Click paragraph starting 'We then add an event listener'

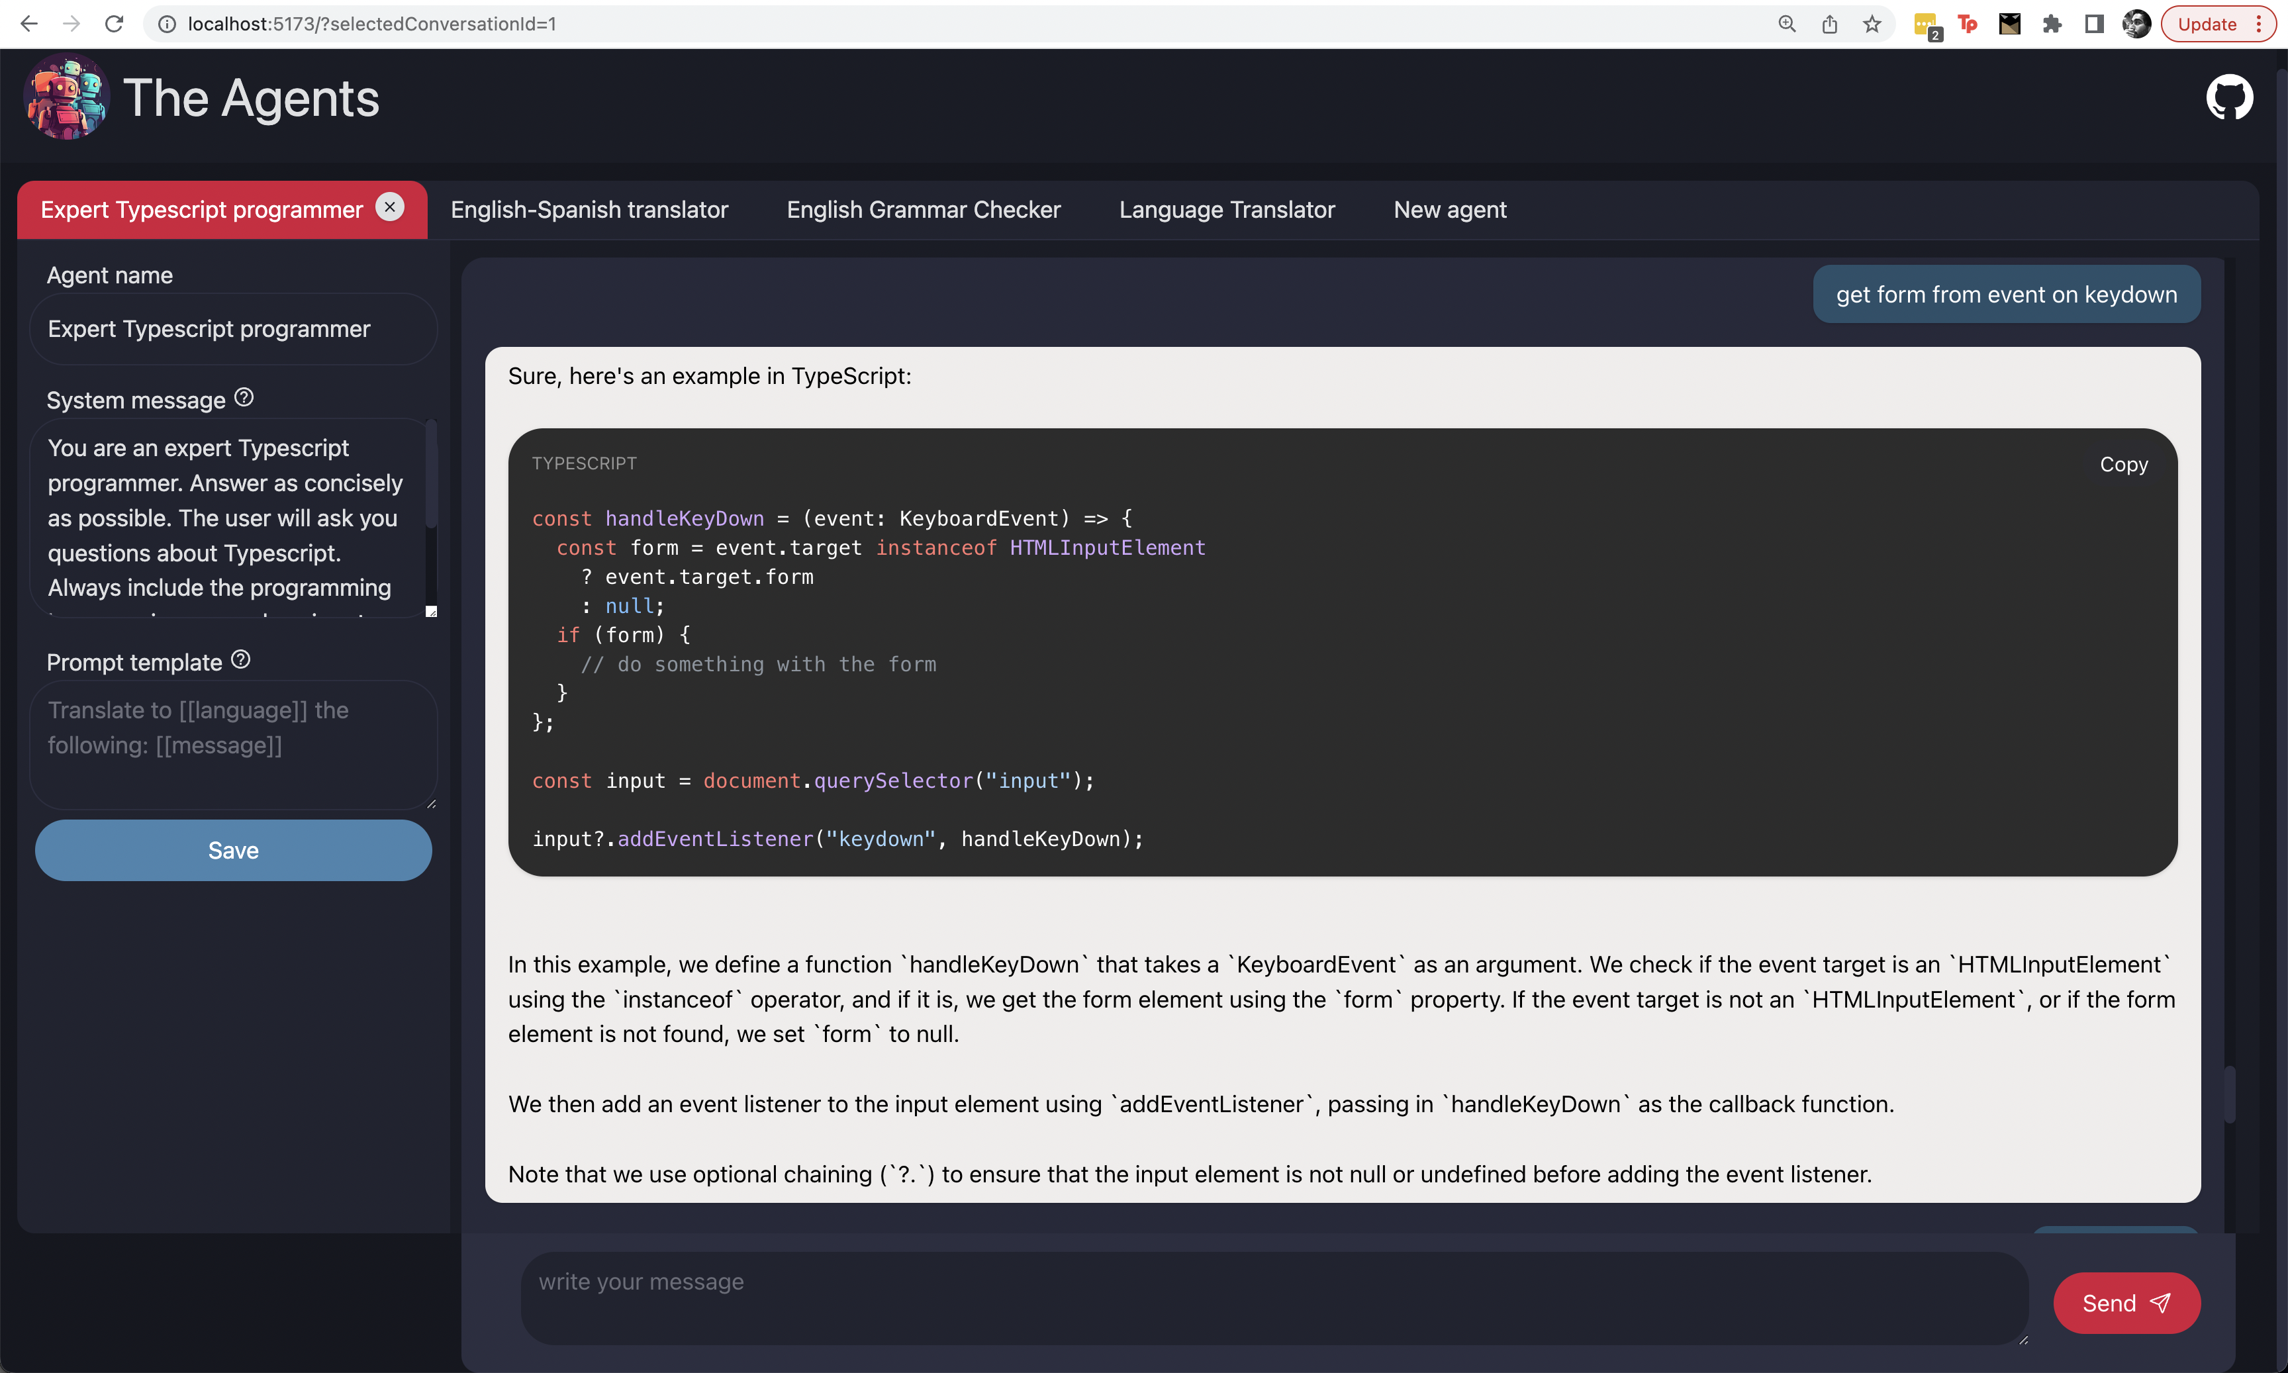[x=1200, y=1104]
